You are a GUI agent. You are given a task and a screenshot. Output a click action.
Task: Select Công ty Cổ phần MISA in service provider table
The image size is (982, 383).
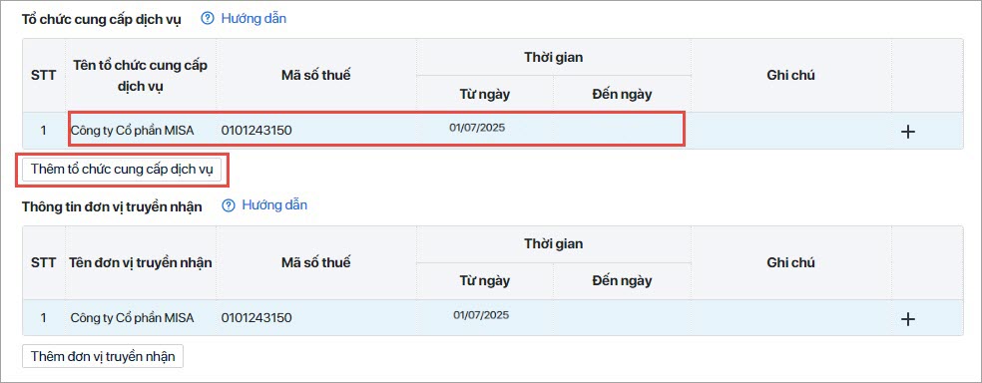(132, 131)
